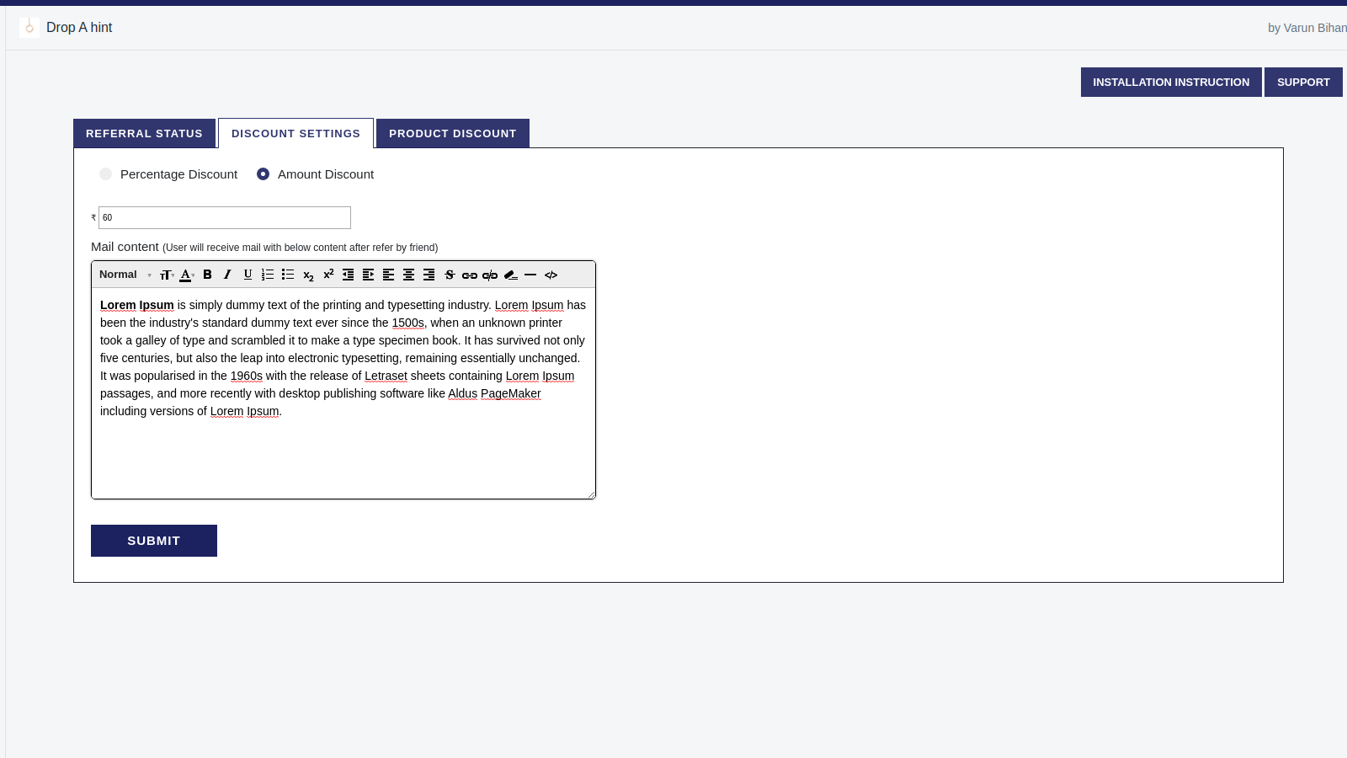Screen dimensions: 1347x758
Task: Insert a bulleted list in the editor
Action: 288,275
